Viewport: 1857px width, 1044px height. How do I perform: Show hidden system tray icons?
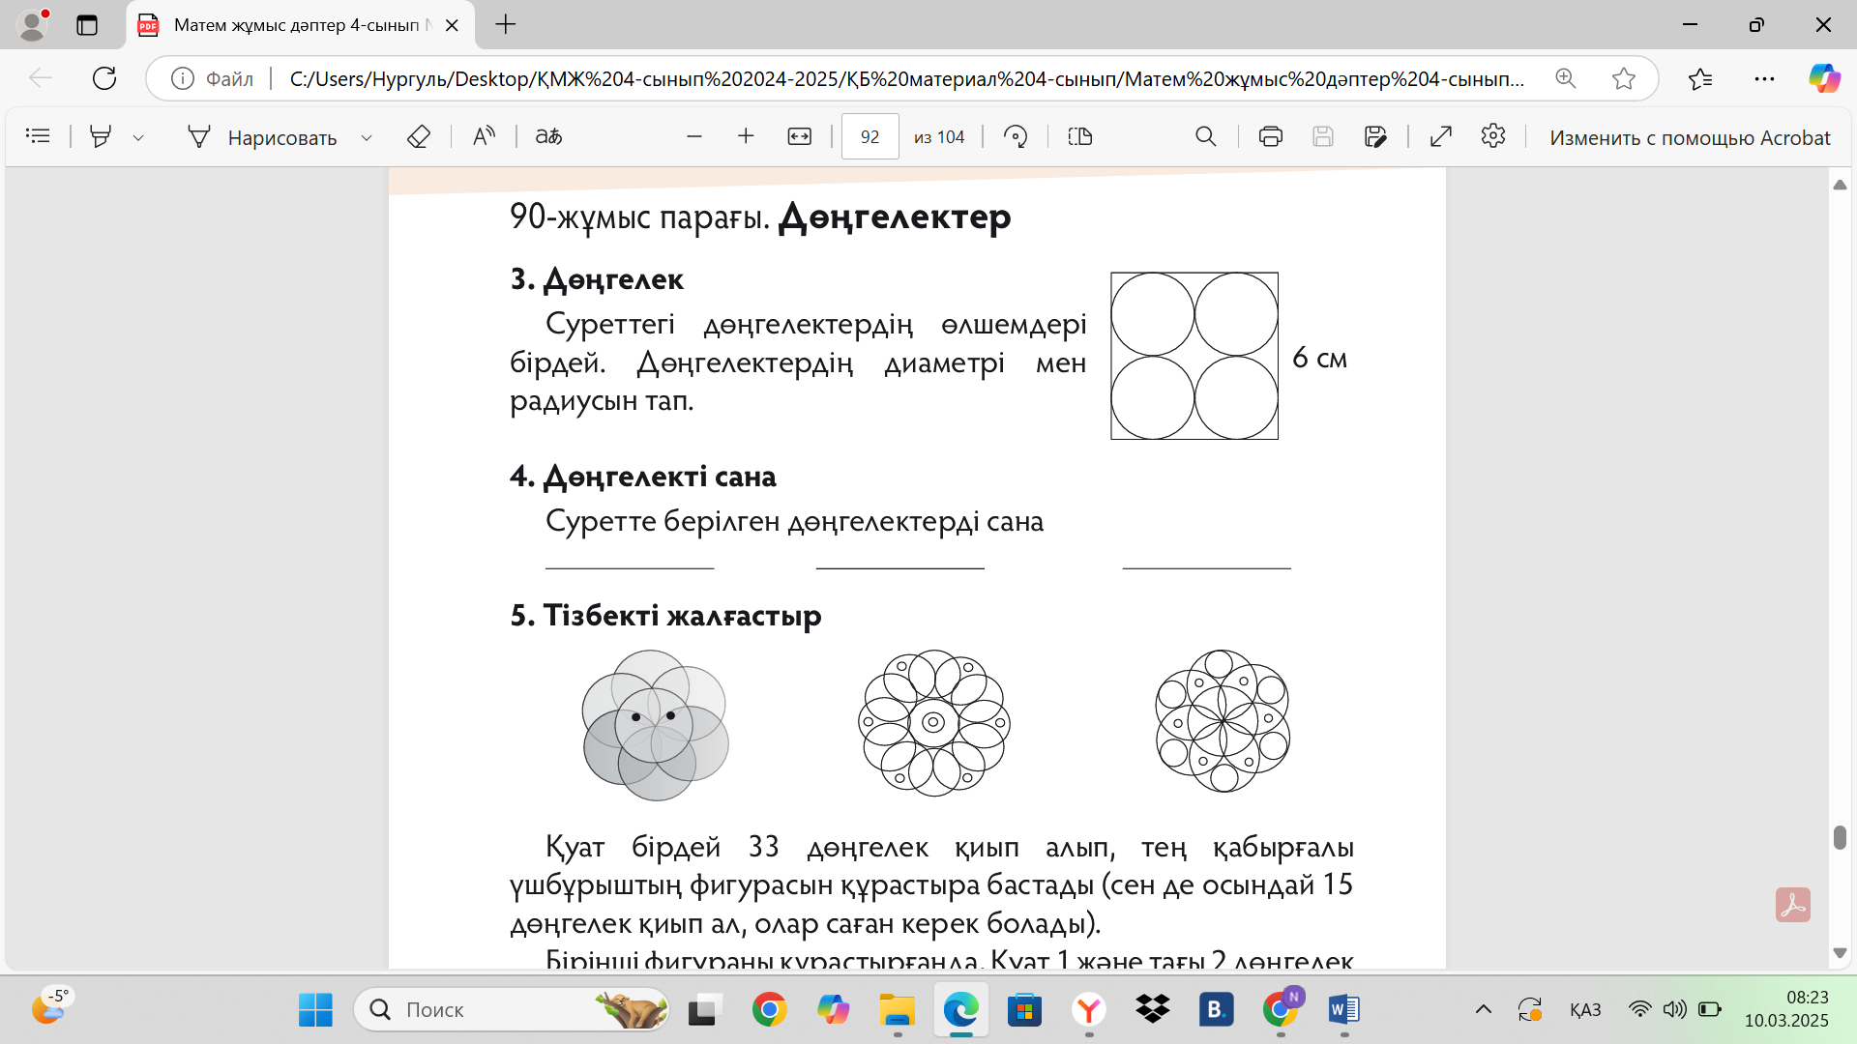pos(1483,1010)
